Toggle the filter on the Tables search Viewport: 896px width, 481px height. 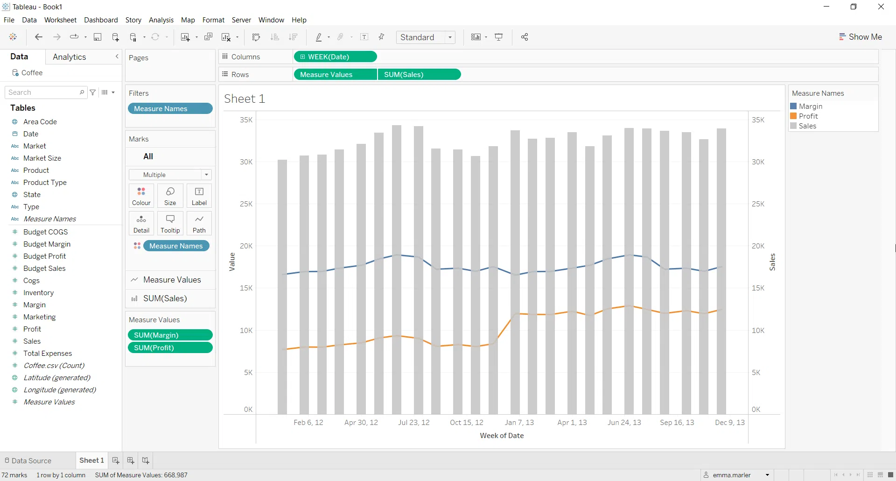click(92, 92)
